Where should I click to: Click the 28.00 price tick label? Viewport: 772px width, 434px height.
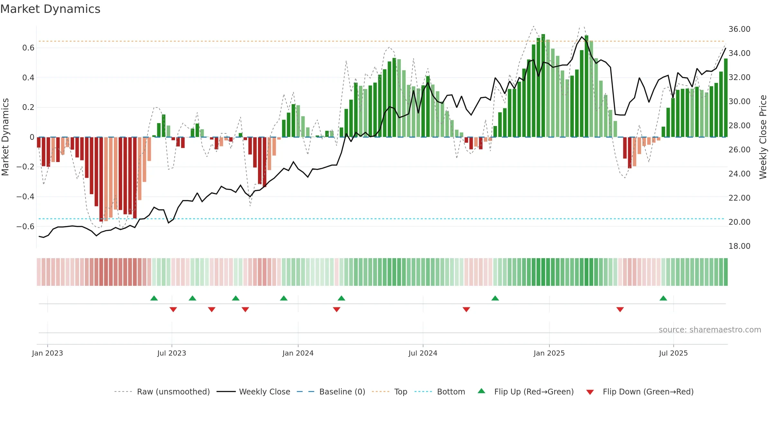click(740, 125)
